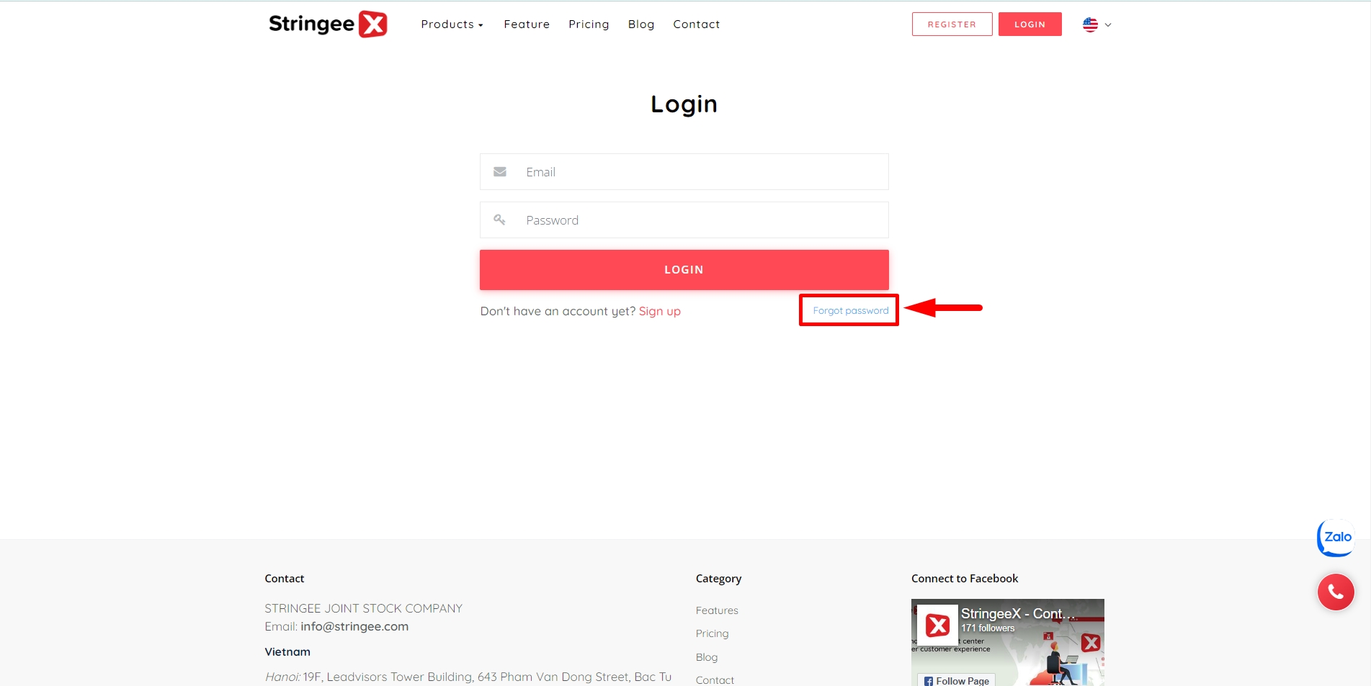Follow the Sign up link
The image size is (1371, 686).
point(659,311)
